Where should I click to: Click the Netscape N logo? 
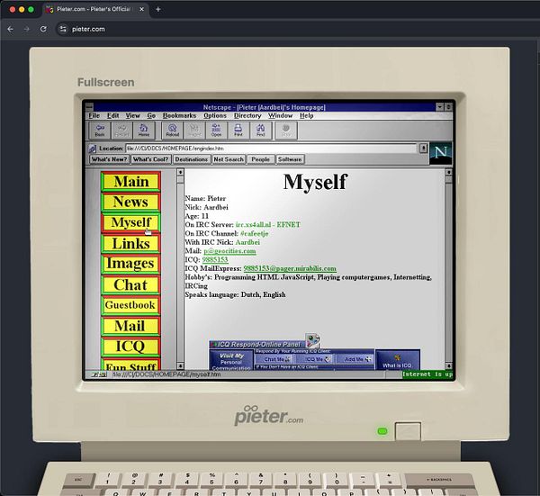[x=440, y=153]
